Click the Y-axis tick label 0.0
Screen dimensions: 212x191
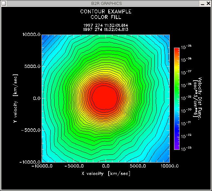pos(37,98)
